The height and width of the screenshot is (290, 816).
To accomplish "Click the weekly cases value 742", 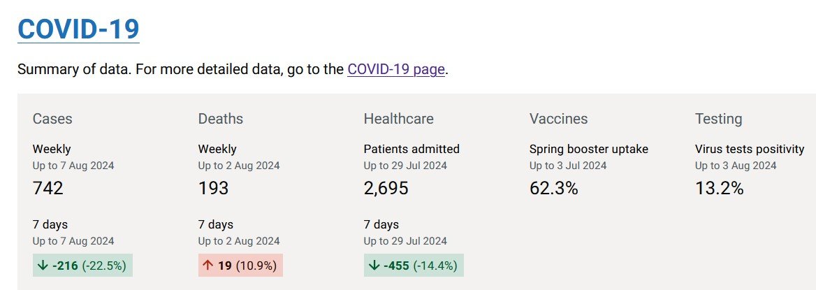I will tap(48, 188).
